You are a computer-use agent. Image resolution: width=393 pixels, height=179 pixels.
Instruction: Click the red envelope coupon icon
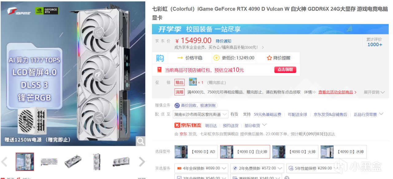click(159, 70)
